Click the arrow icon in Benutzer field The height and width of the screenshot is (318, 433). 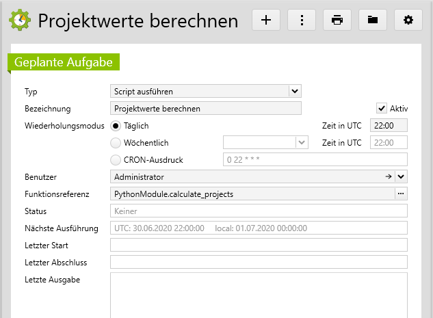[x=389, y=176]
